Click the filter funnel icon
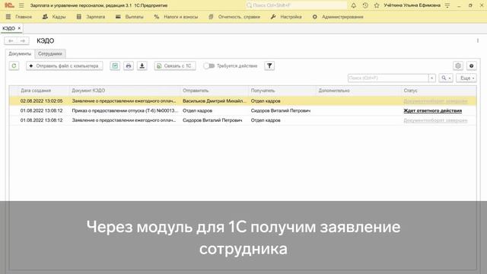Screen dimensions: 487x274 point(269,66)
